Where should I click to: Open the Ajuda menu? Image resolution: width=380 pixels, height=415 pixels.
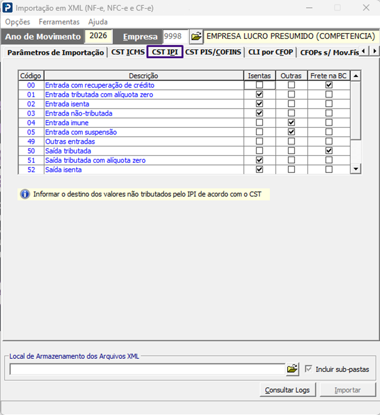click(98, 22)
